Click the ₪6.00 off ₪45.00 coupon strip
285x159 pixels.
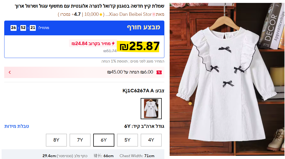84,73
